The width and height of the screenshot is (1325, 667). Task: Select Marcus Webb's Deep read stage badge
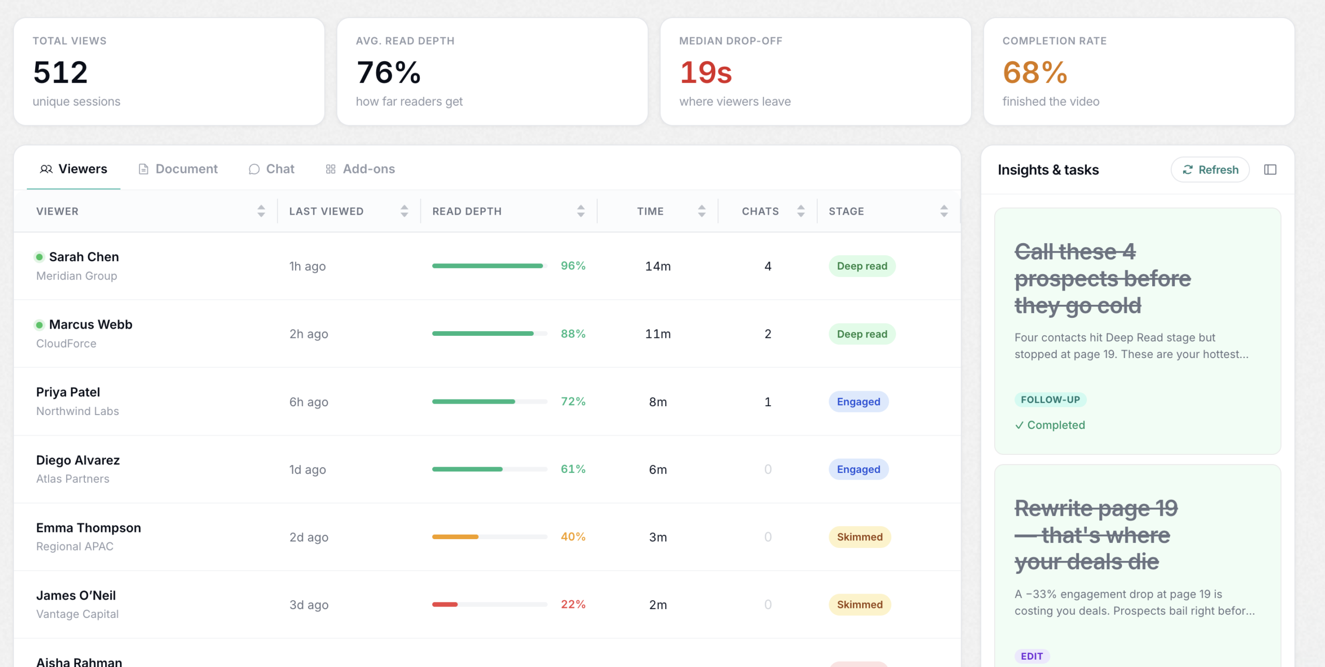tap(862, 334)
